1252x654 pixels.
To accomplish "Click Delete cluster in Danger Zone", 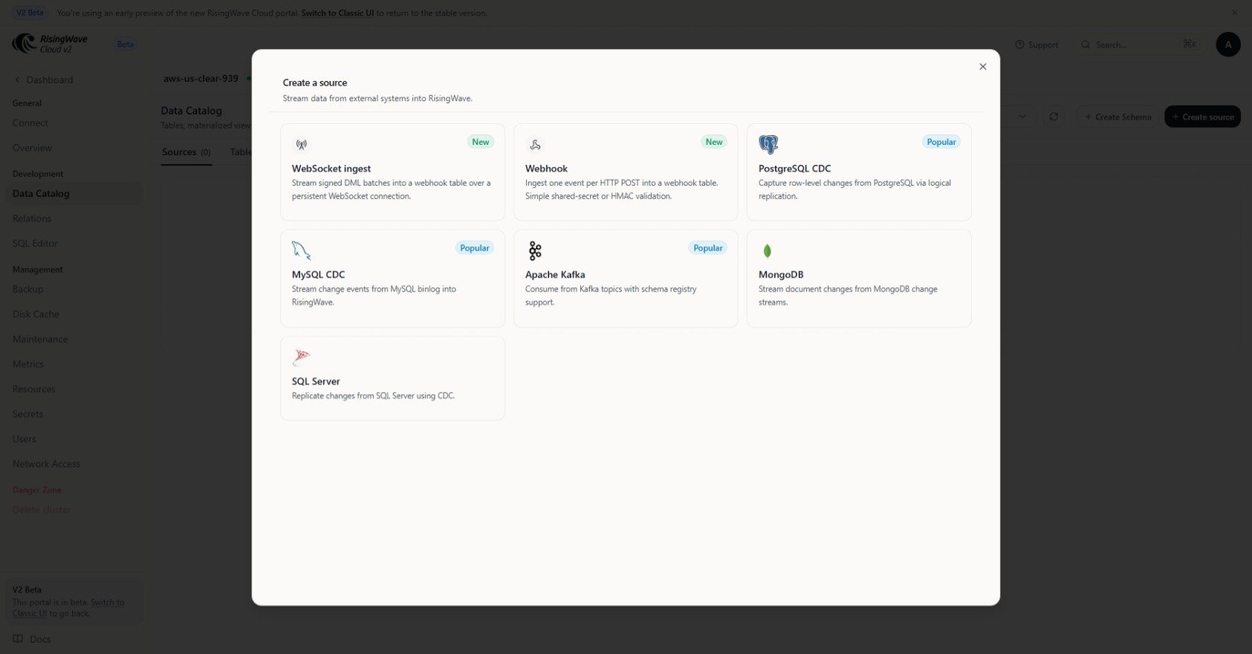I will coord(42,510).
